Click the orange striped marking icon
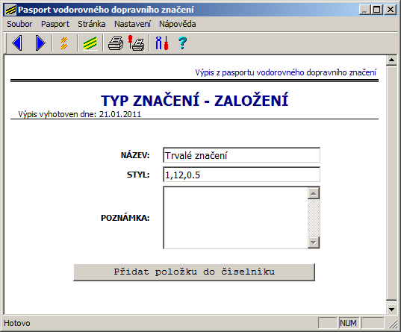The width and height of the screenshot is (401, 332). pyautogui.click(x=64, y=43)
